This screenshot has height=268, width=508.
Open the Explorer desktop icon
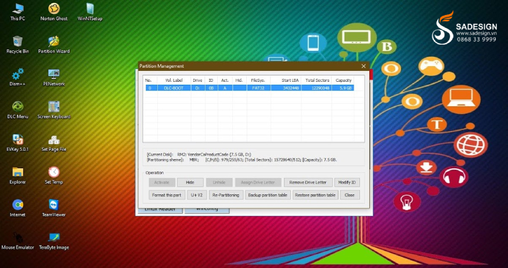tap(17, 175)
